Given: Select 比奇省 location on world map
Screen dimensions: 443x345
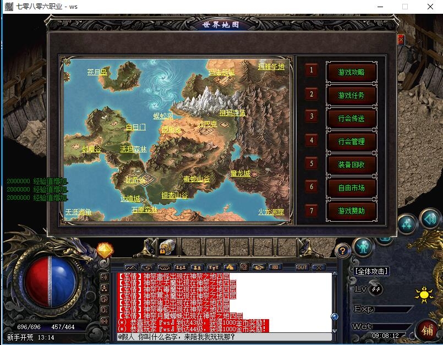Looking at the screenshot, I should coord(135,180).
